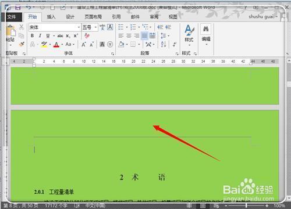Click the Sort A-Z icon
The width and height of the screenshot is (291, 209).
[164, 44]
